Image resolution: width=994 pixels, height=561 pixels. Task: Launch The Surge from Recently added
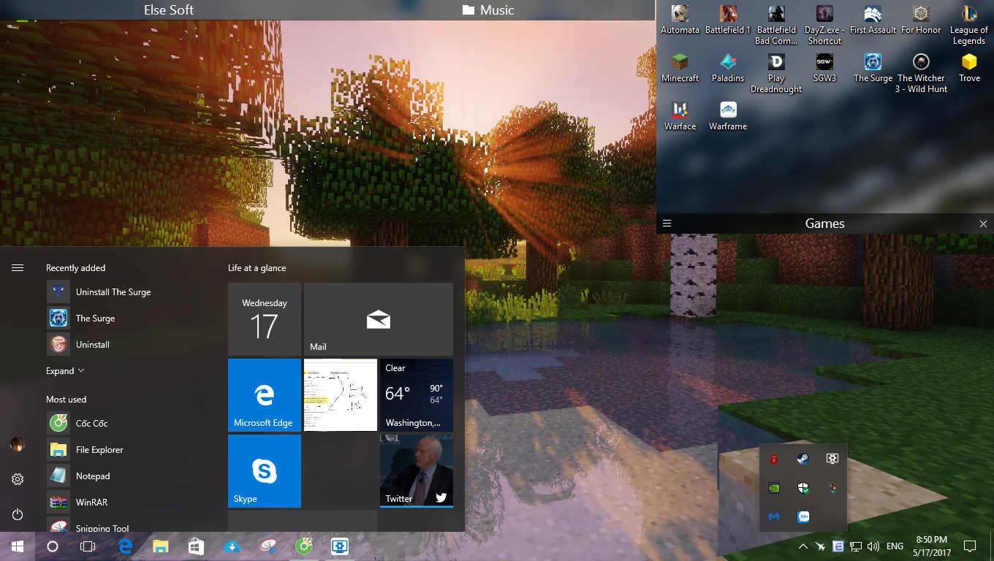132,318
